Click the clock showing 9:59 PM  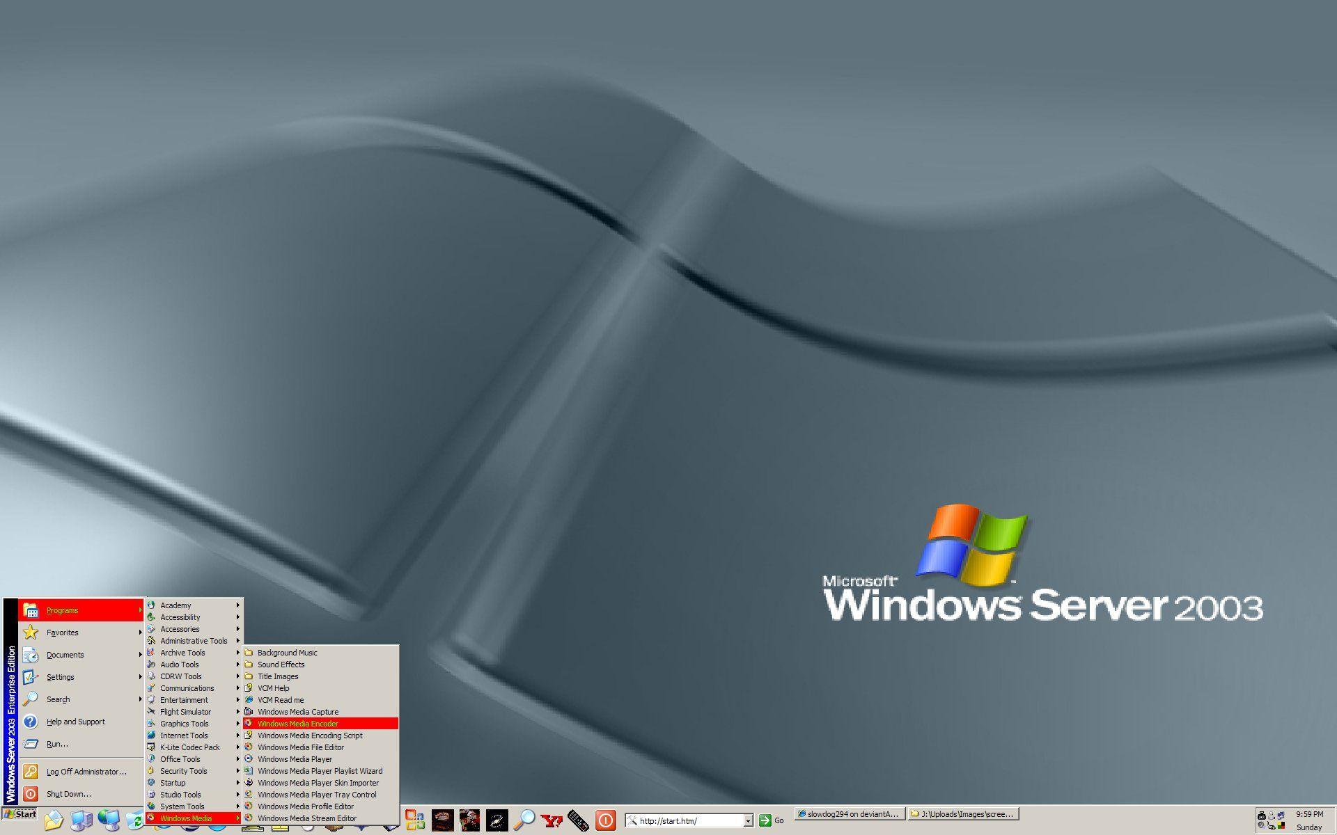[x=1308, y=813]
